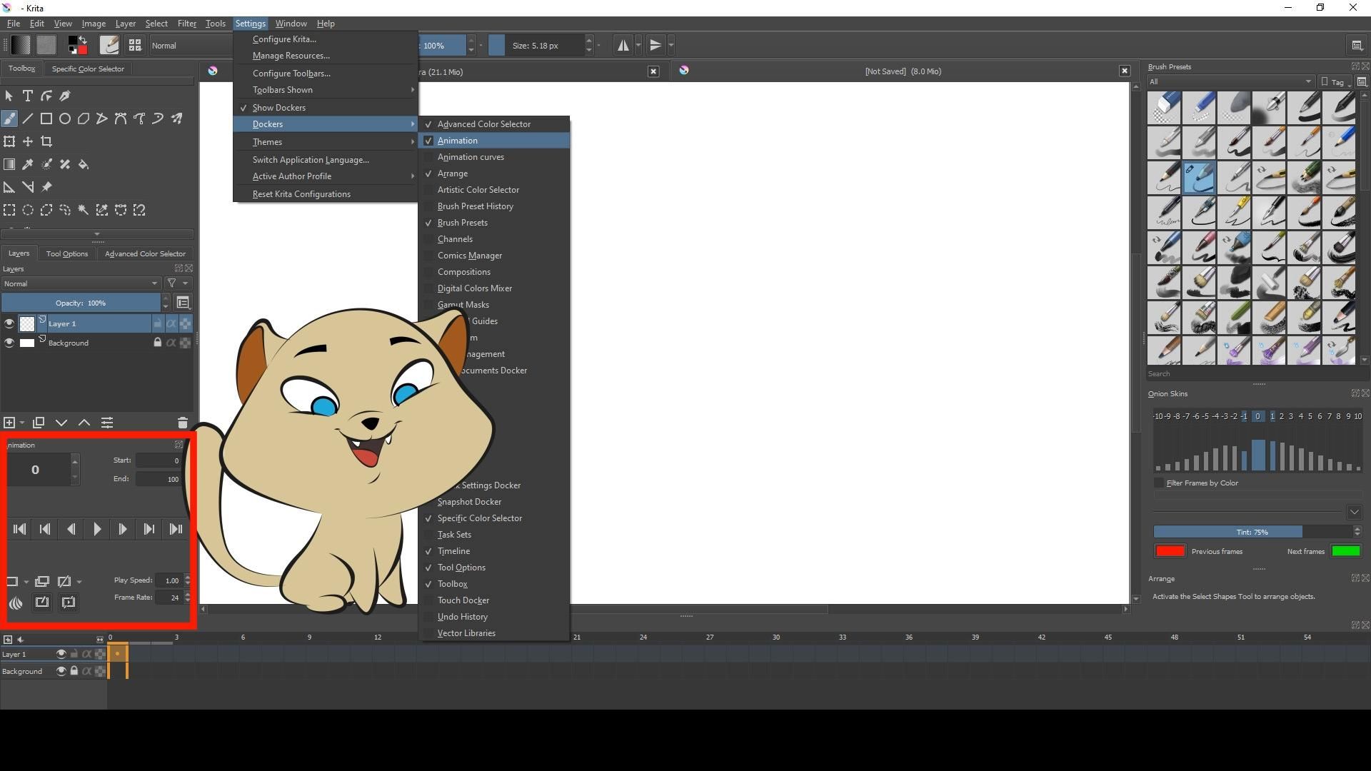Image resolution: width=1371 pixels, height=771 pixels.
Task: Open the brush preset tag dropdown showing All
Action: (x=1230, y=81)
